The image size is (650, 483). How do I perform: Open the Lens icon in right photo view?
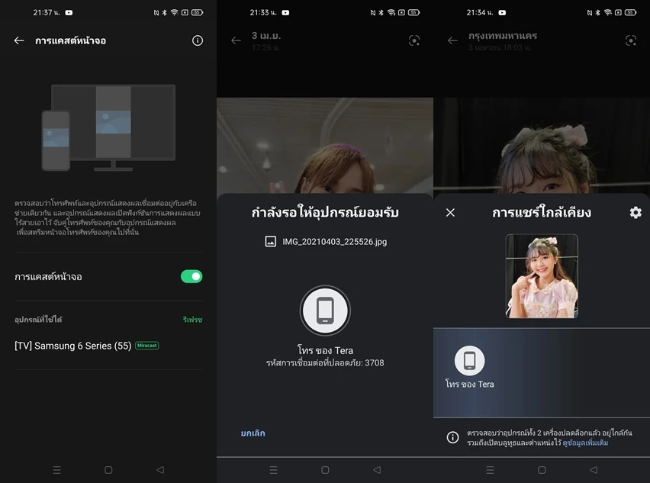pyautogui.click(x=631, y=40)
